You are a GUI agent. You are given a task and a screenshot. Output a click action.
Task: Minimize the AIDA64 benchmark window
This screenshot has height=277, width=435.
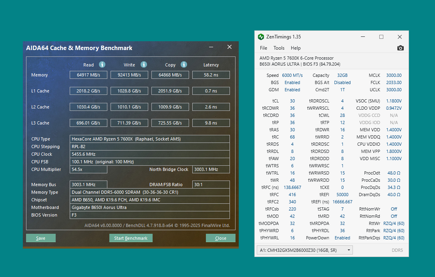[211, 47]
